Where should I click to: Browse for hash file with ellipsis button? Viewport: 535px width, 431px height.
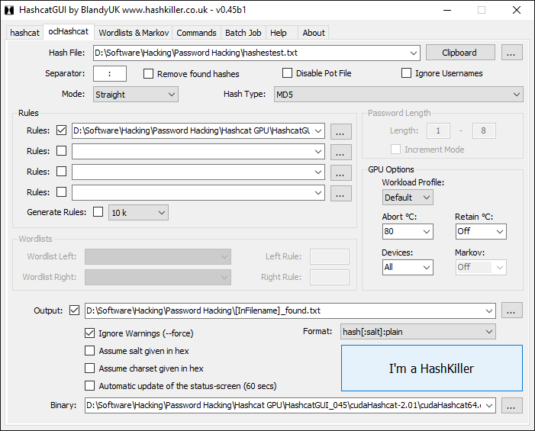[x=512, y=53]
